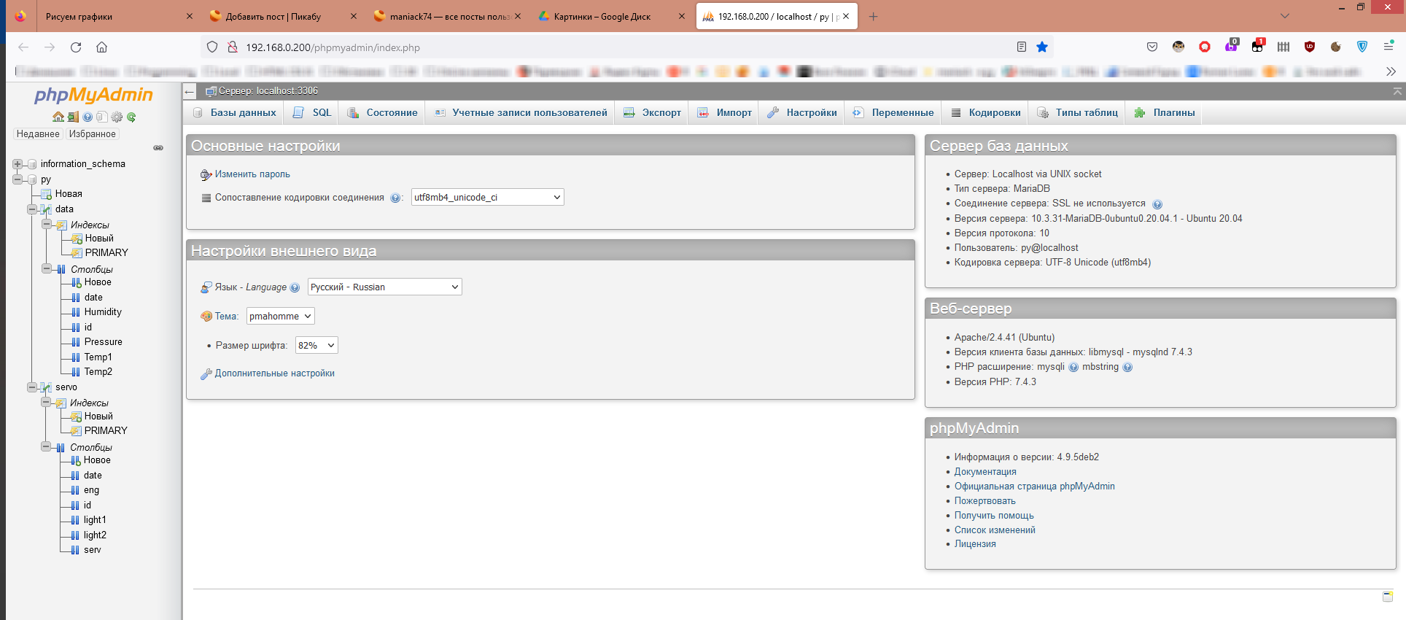Show all tabs list dropdown arrow

[x=1285, y=16]
